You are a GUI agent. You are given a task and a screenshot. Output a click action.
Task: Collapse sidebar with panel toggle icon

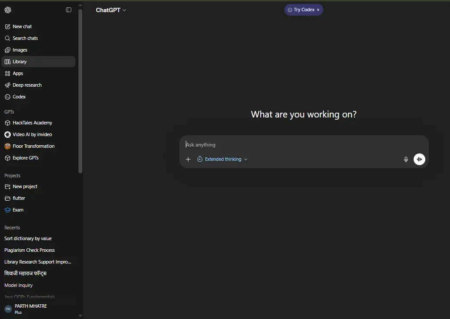click(68, 10)
